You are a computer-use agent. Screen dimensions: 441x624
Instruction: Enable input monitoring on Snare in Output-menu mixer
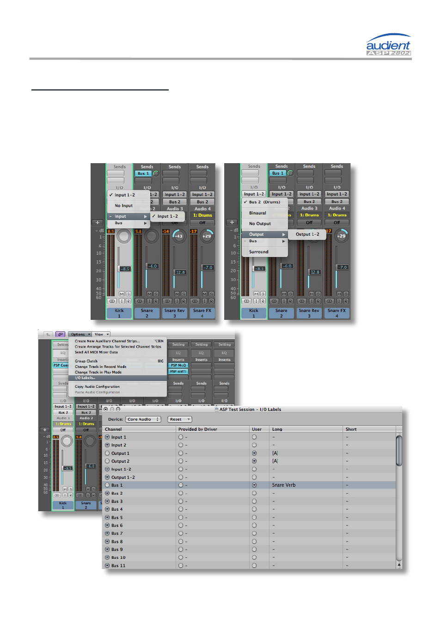coord(284,301)
